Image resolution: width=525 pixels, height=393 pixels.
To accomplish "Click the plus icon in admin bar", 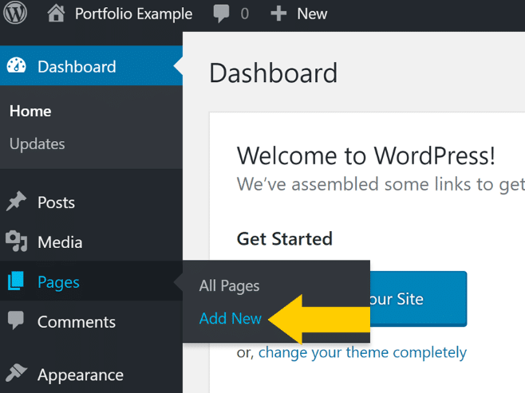I will (278, 14).
